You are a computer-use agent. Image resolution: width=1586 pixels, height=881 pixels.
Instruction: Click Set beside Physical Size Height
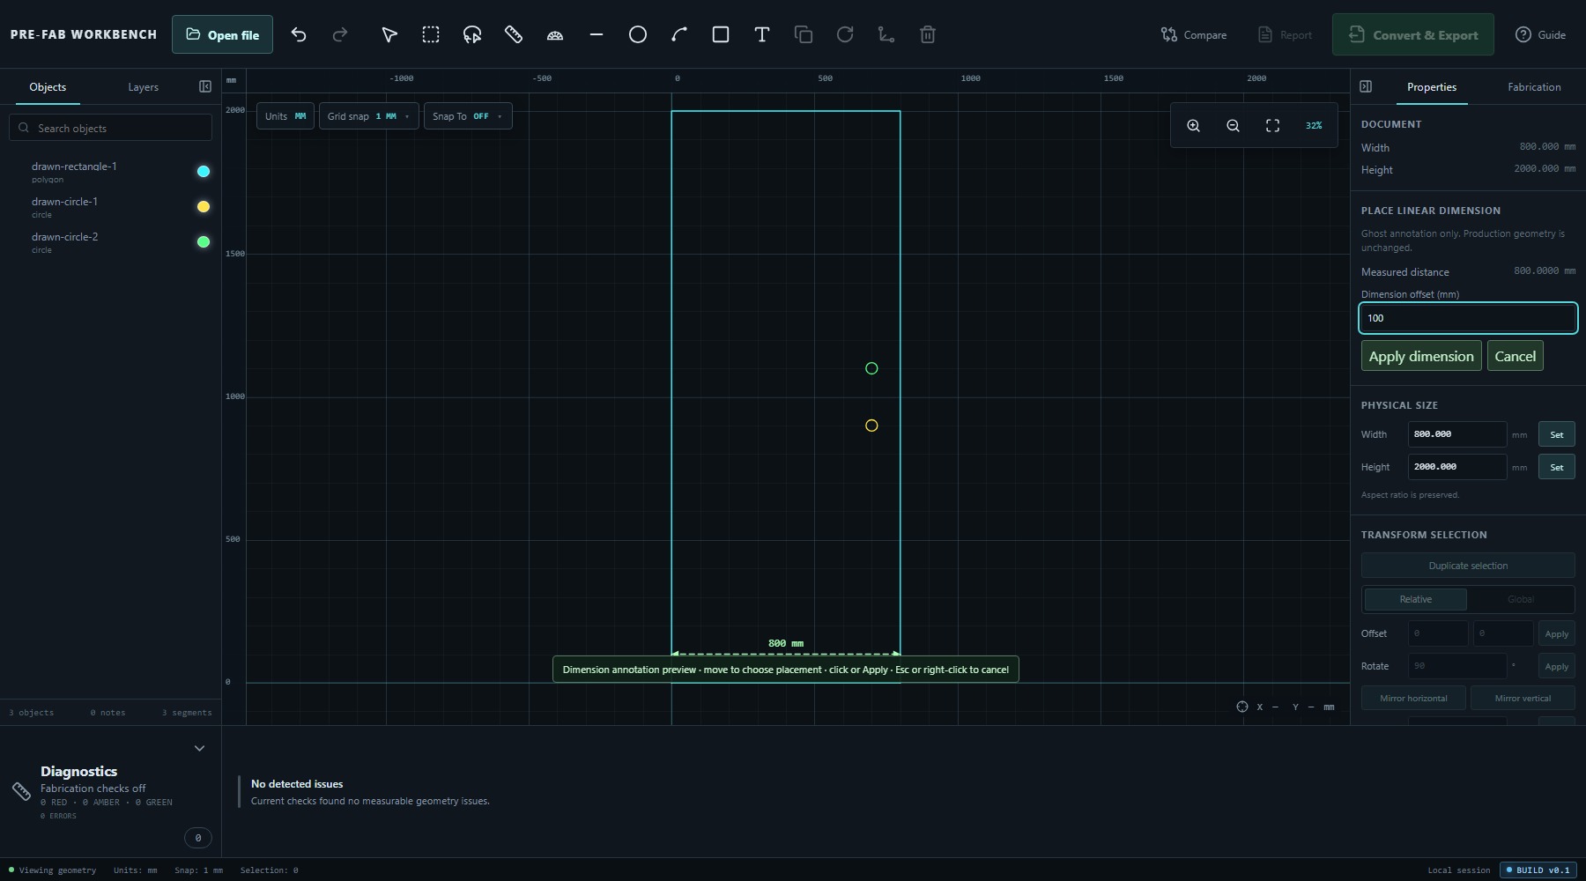coord(1556,467)
